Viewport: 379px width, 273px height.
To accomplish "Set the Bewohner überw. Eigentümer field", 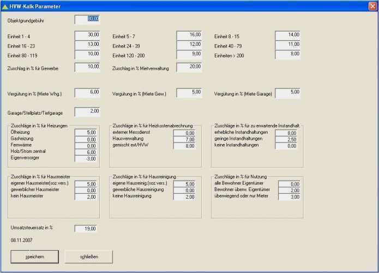I will tap(290, 190).
